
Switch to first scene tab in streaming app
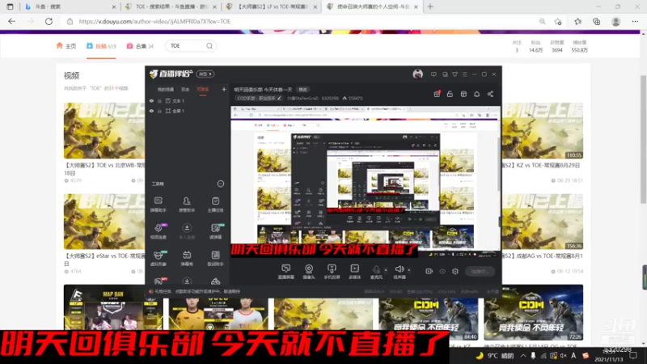[166, 89]
